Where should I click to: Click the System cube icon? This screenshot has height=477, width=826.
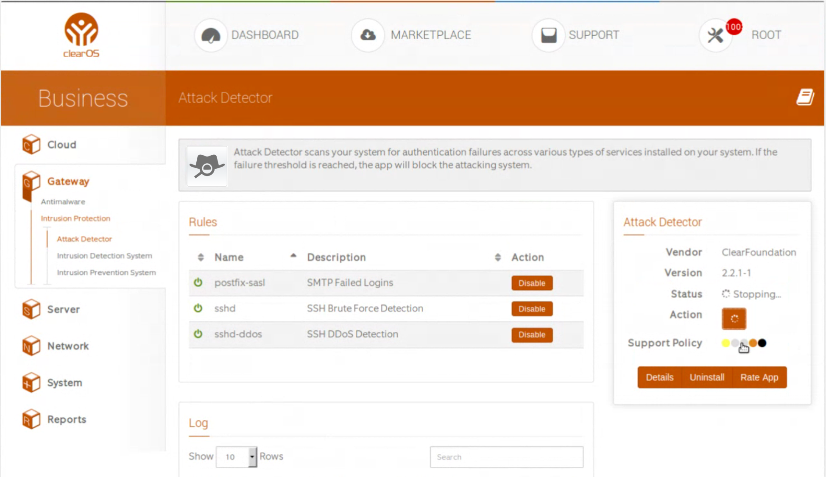point(31,383)
